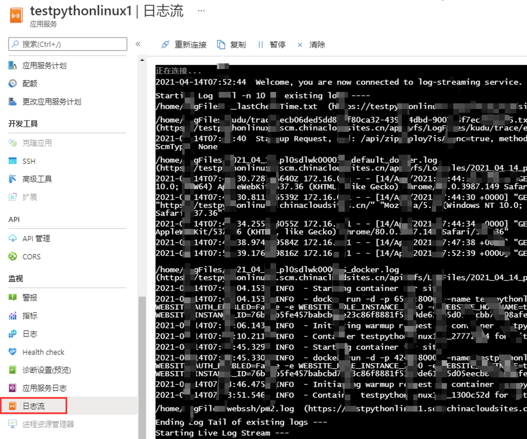Open 应用服务日志 in sidebar
The height and width of the screenshot is (439, 527).
pyautogui.click(x=44, y=388)
